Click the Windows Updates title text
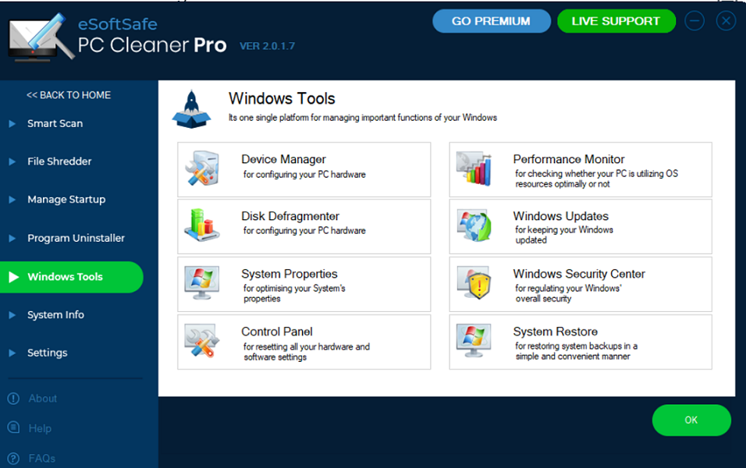This screenshot has width=746, height=468. click(560, 216)
